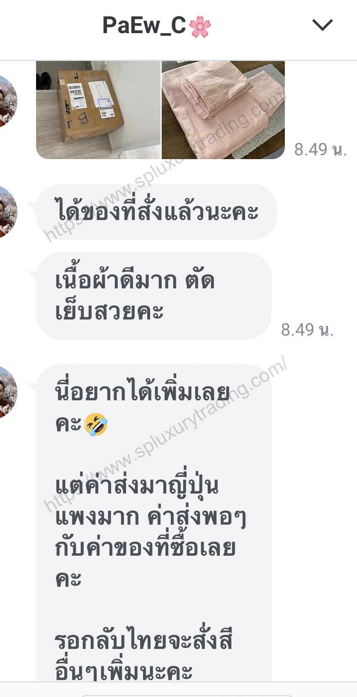
Task: Click the 8.49 น. timestamp beside the photos
Action: tap(320, 150)
